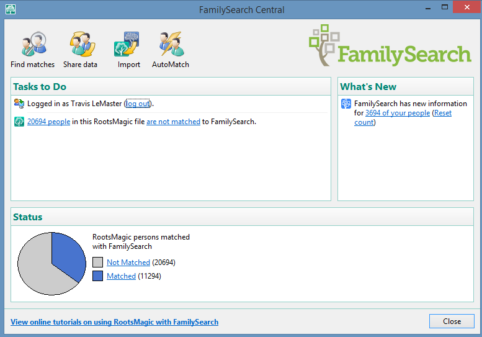This screenshot has width=482, height=337.
Task: Click the log out link
Action: pyautogui.click(x=138, y=104)
